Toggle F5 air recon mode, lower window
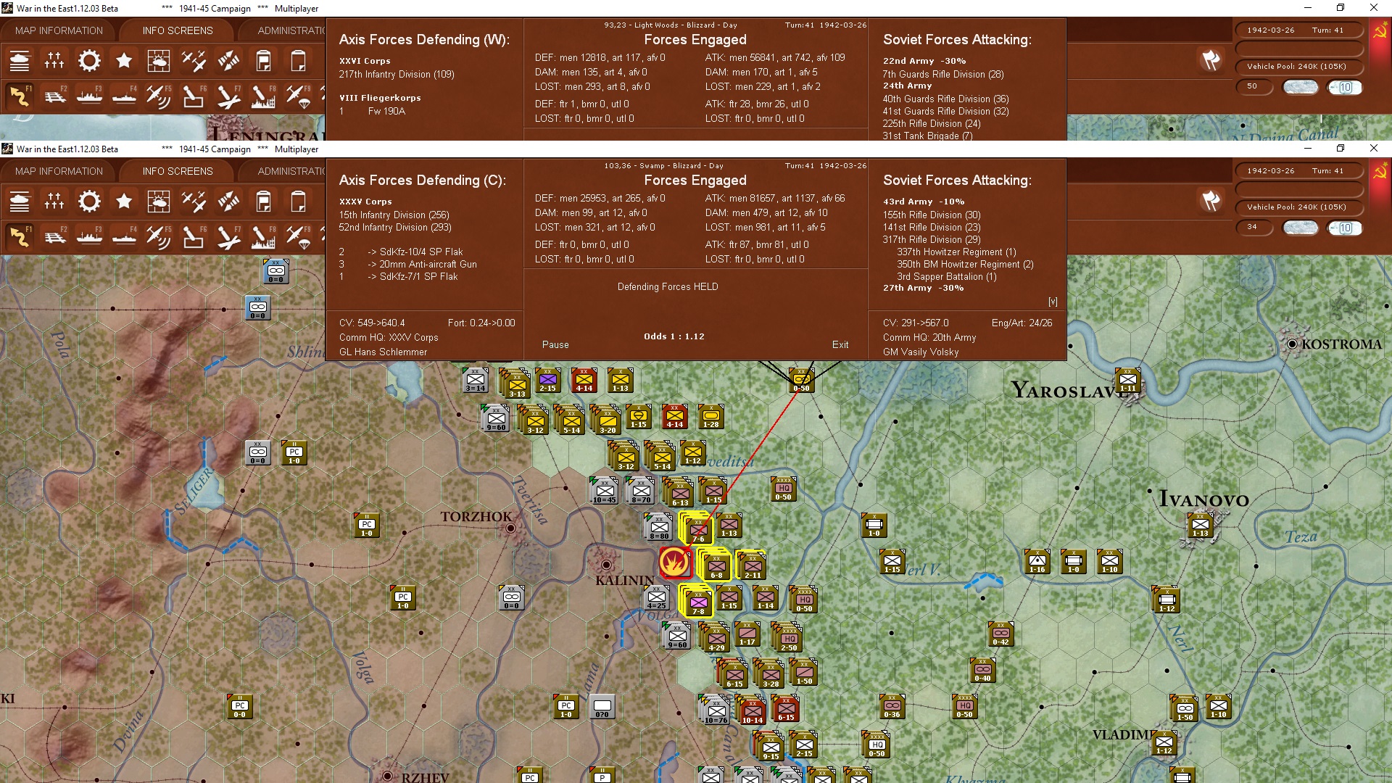The width and height of the screenshot is (1392, 783). (159, 236)
